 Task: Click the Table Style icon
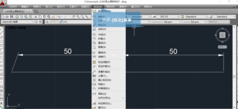(x=183, y=17)
